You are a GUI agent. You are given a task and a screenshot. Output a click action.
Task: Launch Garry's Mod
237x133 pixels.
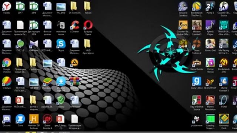click(x=197, y=82)
